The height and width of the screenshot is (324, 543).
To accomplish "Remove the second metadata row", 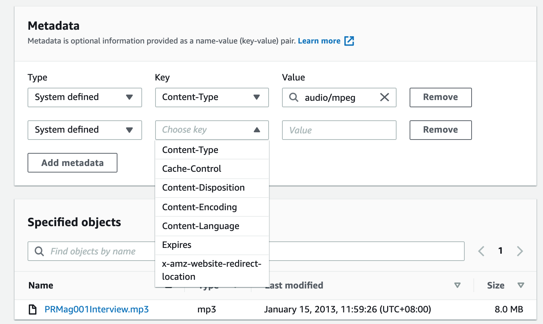I will coord(440,130).
